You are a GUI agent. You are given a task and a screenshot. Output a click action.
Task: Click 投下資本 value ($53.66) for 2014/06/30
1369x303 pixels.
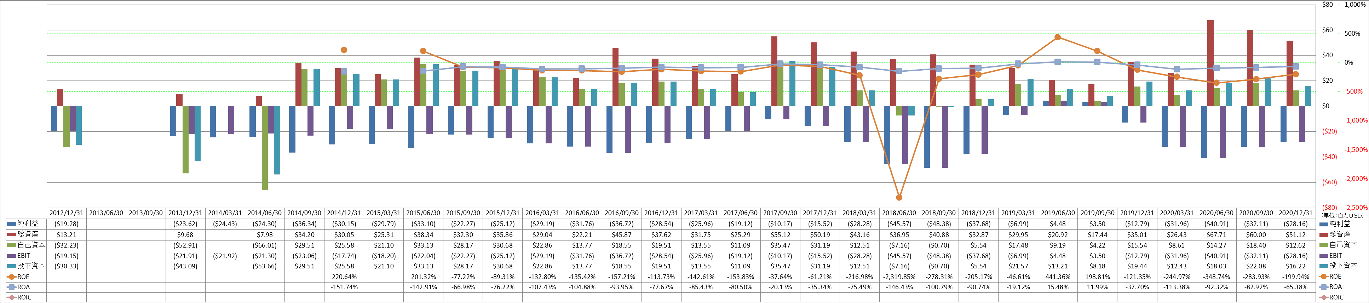(x=265, y=266)
